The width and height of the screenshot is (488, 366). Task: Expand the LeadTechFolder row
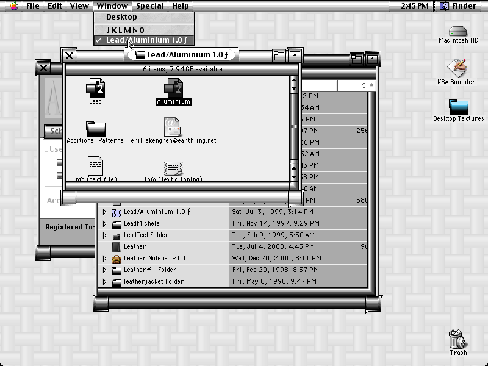(x=104, y=235)
